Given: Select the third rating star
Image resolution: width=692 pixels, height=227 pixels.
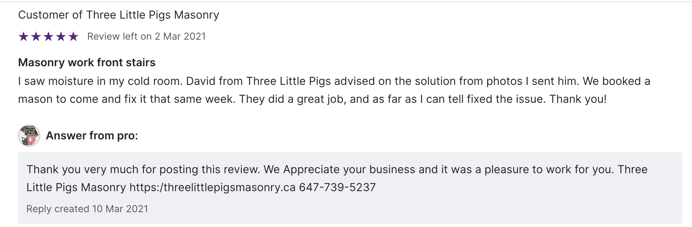Looking at the screenshot, I should (48, 36).
